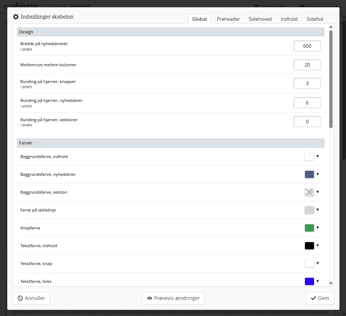Open the Preheader tab
This screenshot has width=346, height=316.
point(228,19)
